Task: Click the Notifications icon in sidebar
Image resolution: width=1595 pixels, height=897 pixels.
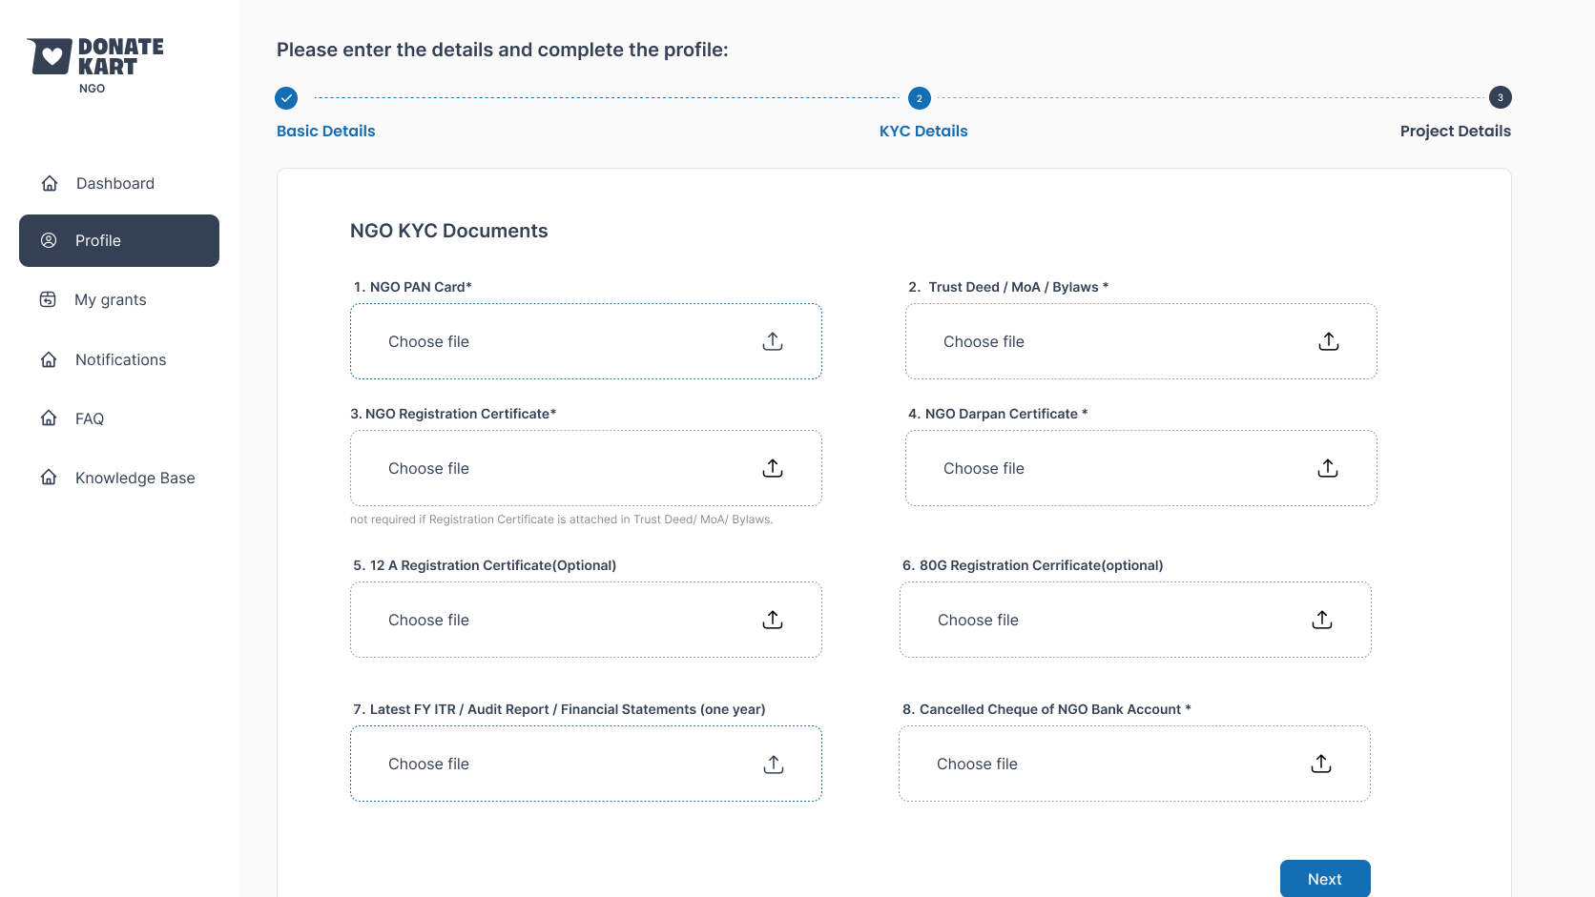Action: (49, 359)
